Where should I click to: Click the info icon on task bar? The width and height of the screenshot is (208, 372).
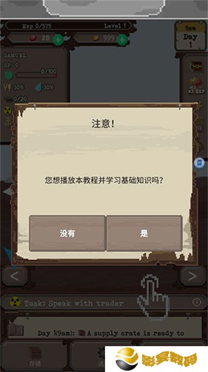[197, 302]
